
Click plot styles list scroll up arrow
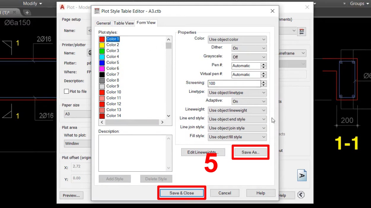(x=168, y=39)
